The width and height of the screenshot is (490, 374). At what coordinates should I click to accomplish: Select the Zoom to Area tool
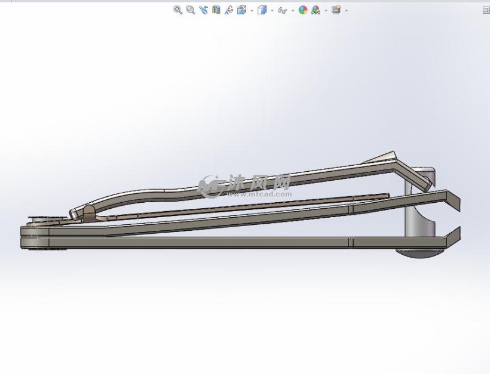click(190, 10)
